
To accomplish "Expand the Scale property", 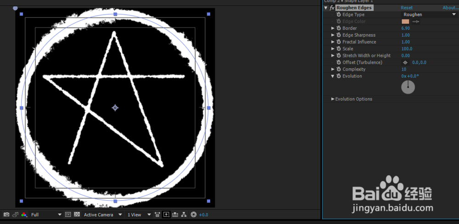I will click(x=332, y=49).
